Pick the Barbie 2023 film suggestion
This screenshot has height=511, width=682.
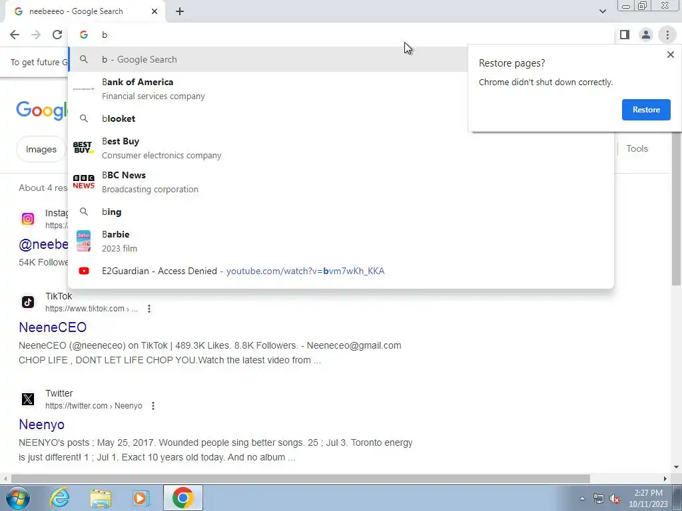point(341,241)
